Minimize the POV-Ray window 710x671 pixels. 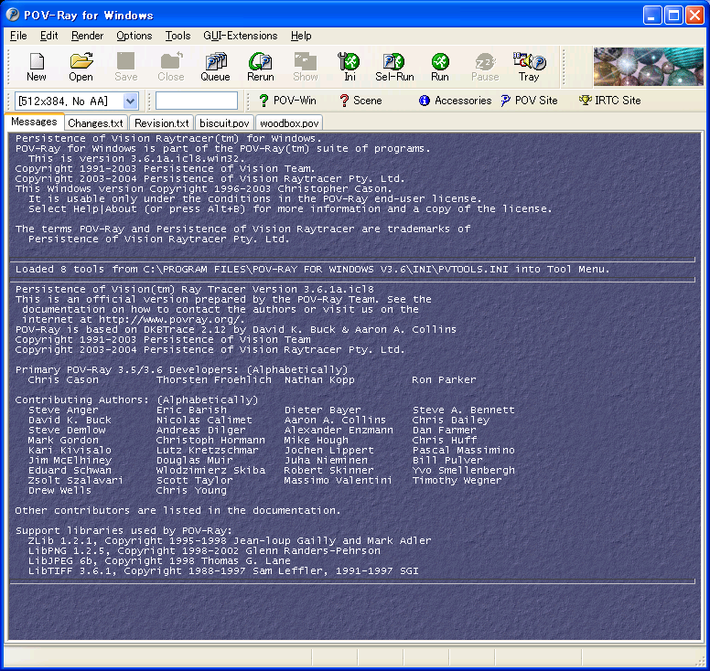click(x=651, y=16)
